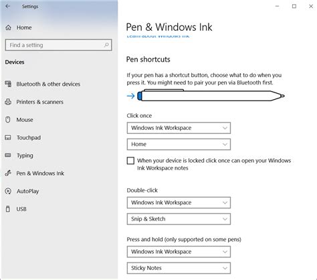Expand Double-click Windows Ink Workspace dropdown
This screenshot has width=317, height=280.
(x=179, y=202)
